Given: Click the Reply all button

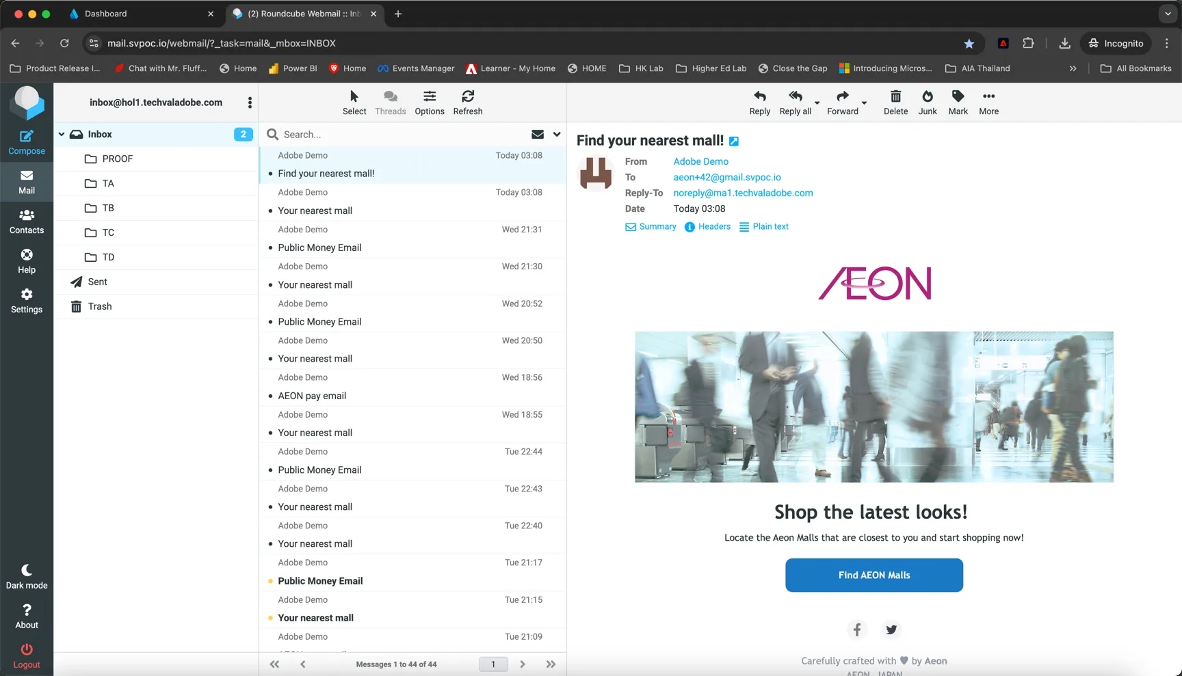Looking at the screenshot, I should pyautogui.click(x=796, y=103).
